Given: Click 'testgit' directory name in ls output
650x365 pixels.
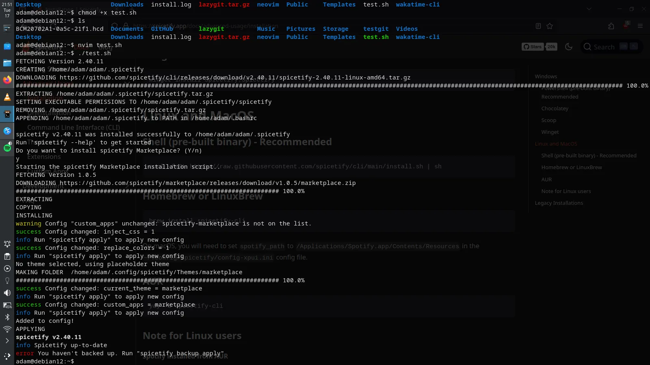Looking at the screenshot, I should pos(376,29).
